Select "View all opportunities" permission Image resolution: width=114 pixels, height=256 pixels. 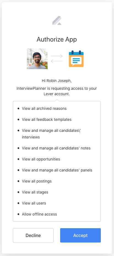pyautogui.click(x=41, y=159)
